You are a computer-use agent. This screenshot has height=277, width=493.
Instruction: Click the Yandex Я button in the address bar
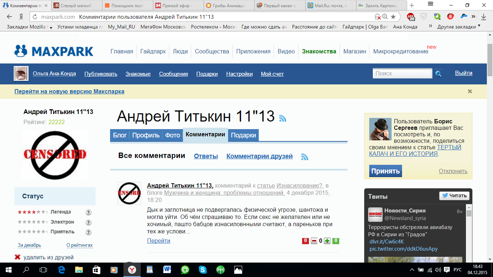(21, 17)
